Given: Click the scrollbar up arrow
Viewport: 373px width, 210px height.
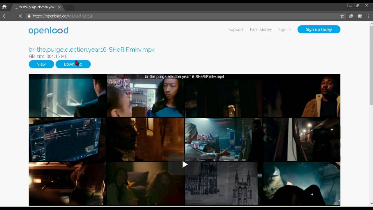Looking at the screenshot, I should click(371, 23).
